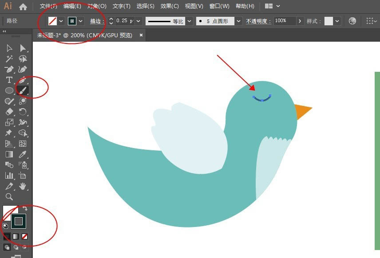Open the 窗口(W) menu
380x258 pixels.
click(x=219, y=6)
